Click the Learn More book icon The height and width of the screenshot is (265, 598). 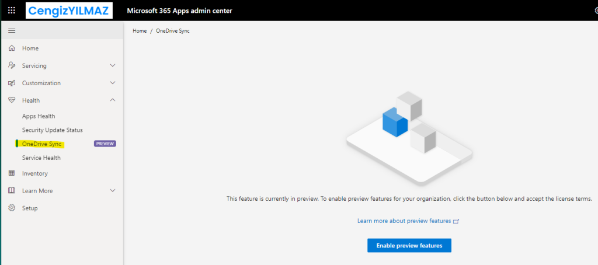pyautogui.click(x=11, y=191)
